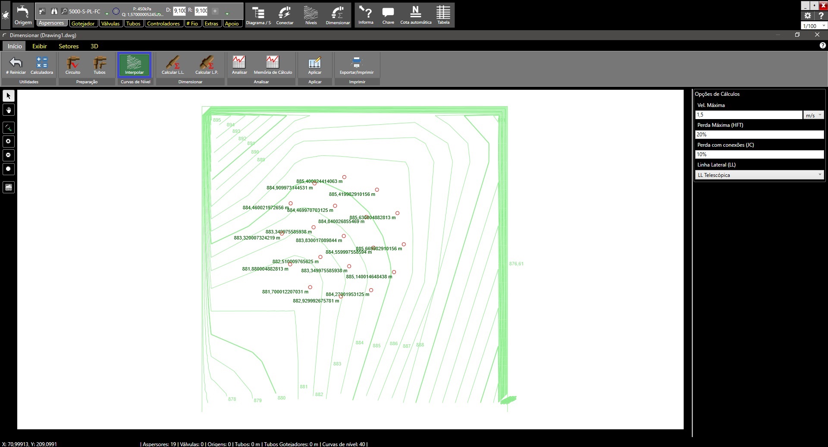Open the Diagrama / S tool
This screenshot has width=828, height=447.
258,15
